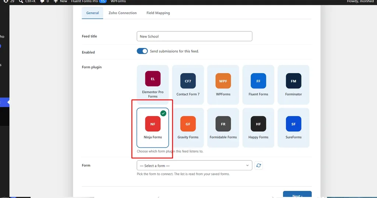Pick the Happy Forms plugin icon
The width and height of the screenshot is (377, 198).
(258, 124)
